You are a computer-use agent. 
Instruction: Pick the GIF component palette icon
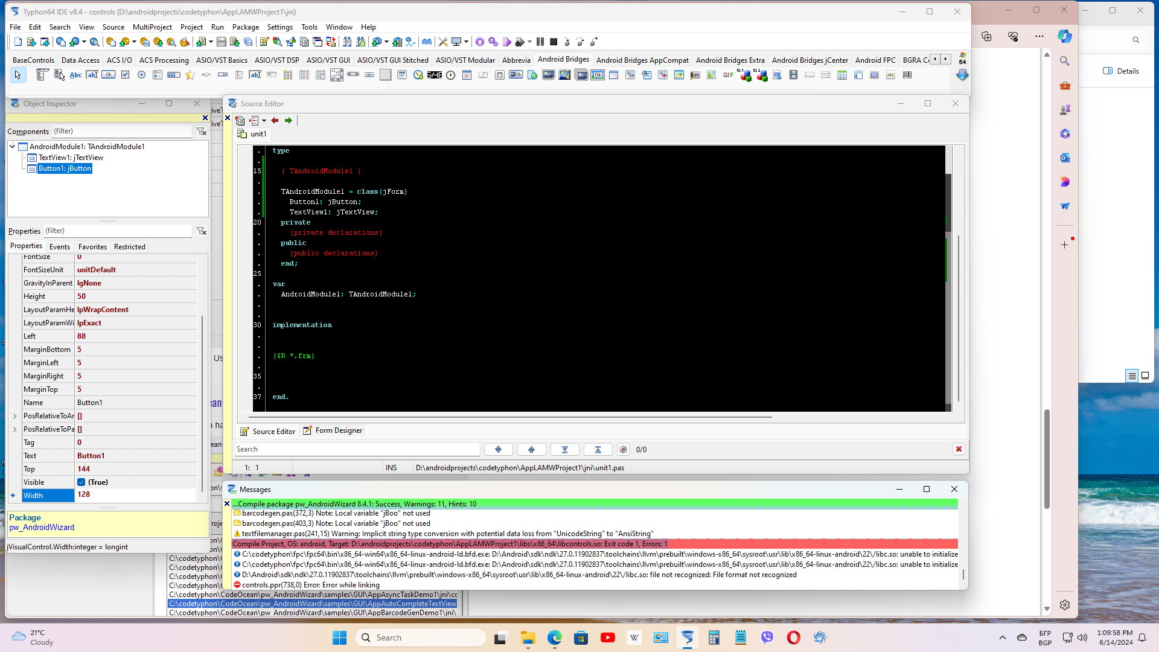(x=728, y=75)
